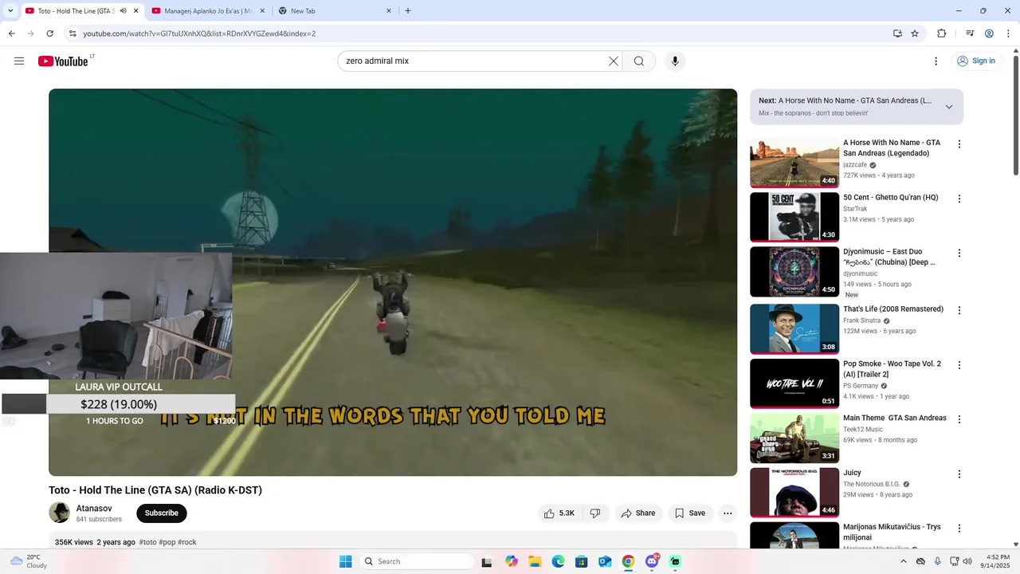The image size is (1020, 574).
Task: Open options for Main Theme GTA San Andreas
Action: click(959, 419)
